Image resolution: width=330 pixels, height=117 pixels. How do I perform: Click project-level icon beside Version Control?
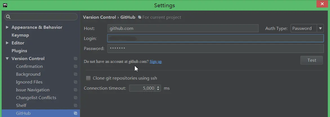75,59
